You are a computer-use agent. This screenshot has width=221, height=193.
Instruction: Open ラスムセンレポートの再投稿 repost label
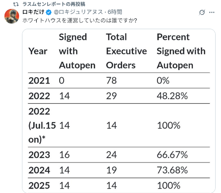pos(54,4)
